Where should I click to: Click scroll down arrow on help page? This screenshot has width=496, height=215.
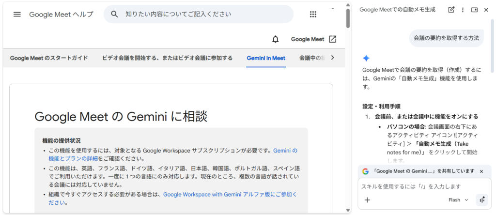coord(348,210)
